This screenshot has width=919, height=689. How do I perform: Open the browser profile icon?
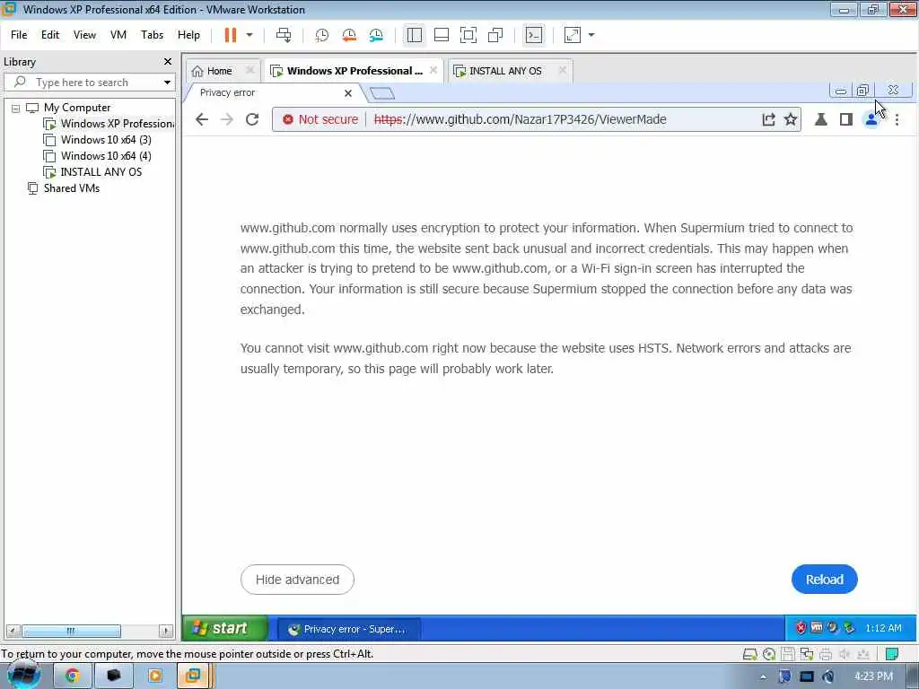point(871,119)
